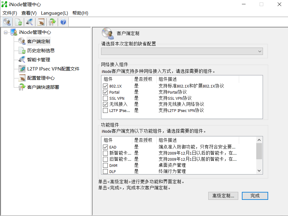
Task: Click description 支持L2TP IPsec VPN协议
Action: coord(181,110)
